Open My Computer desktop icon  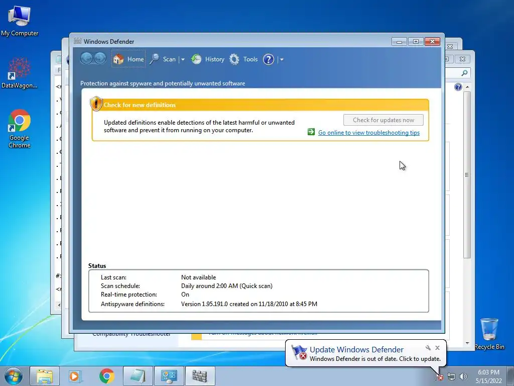point(20,21)
